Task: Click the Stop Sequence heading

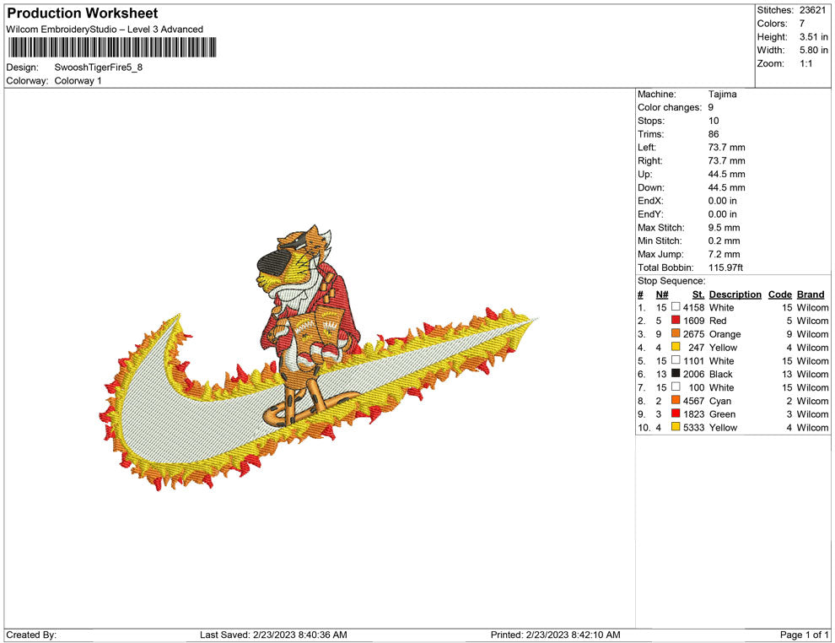Action: (x=671, y=281)
